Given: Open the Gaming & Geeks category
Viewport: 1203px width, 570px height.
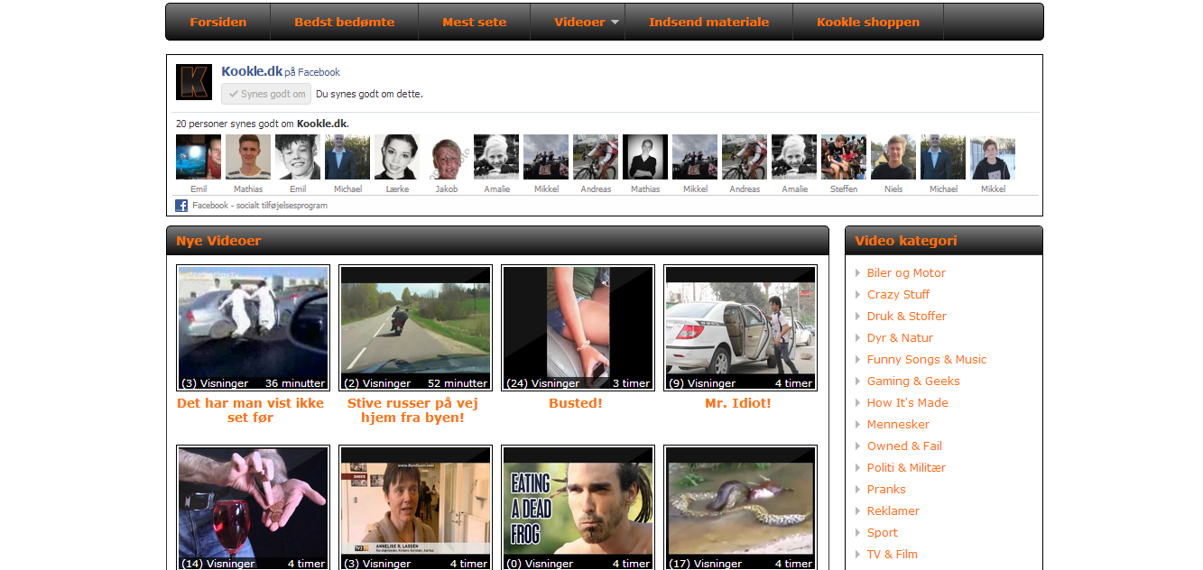Looking at the screenshot, I should pyautogui.click(x=913, y=382).
